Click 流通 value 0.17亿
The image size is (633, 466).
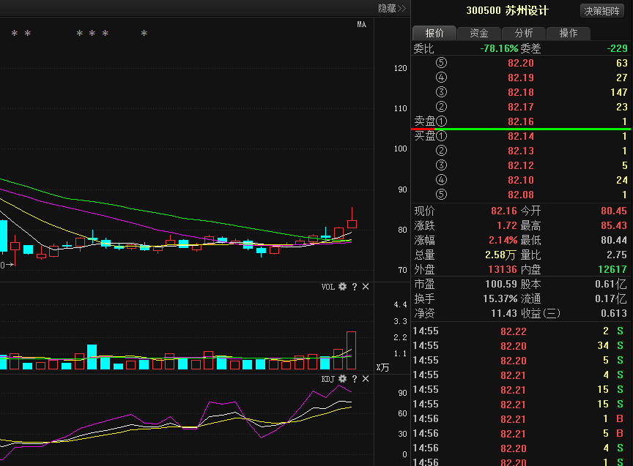(x=611, y=298)
